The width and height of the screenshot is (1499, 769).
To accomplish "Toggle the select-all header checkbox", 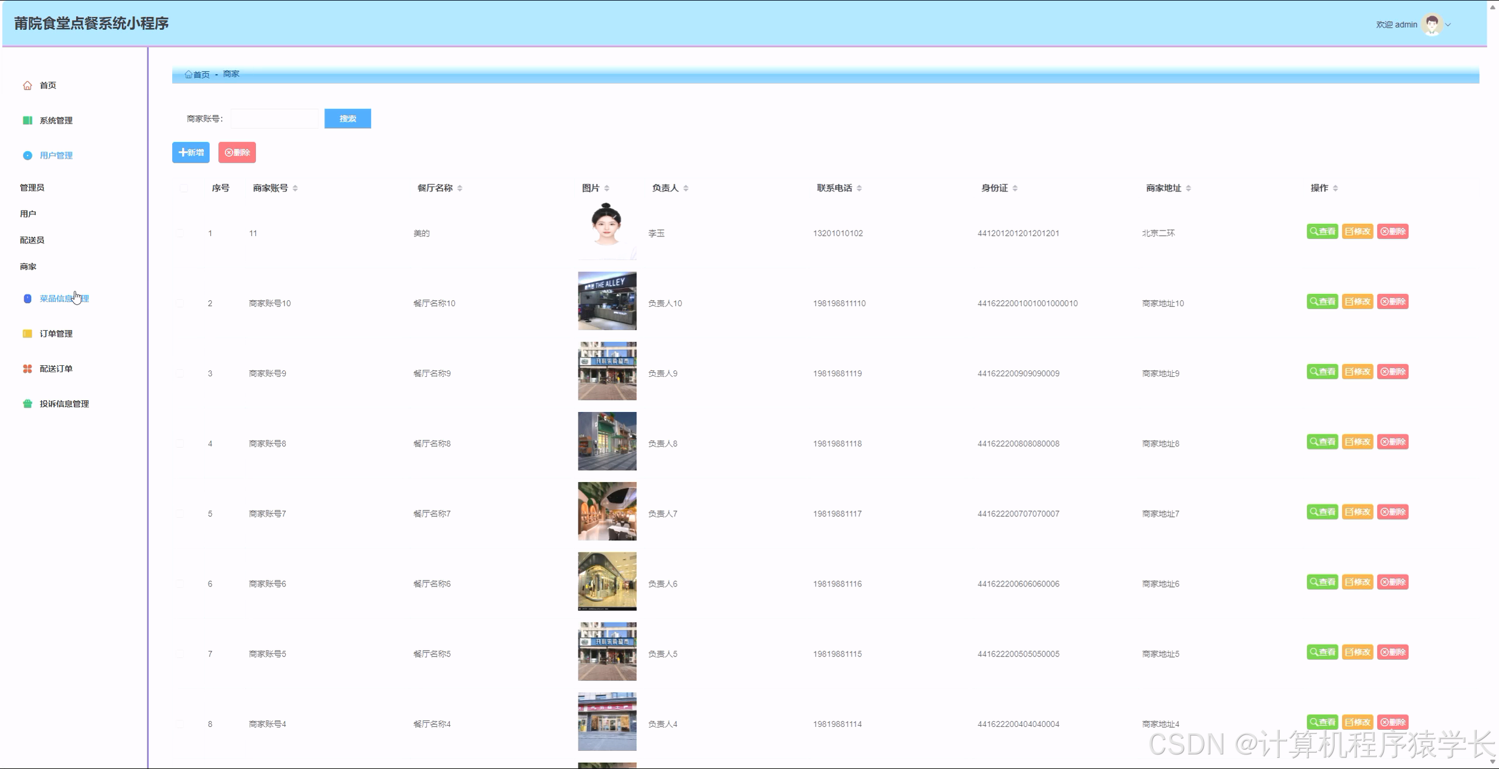I will [184, 188].
